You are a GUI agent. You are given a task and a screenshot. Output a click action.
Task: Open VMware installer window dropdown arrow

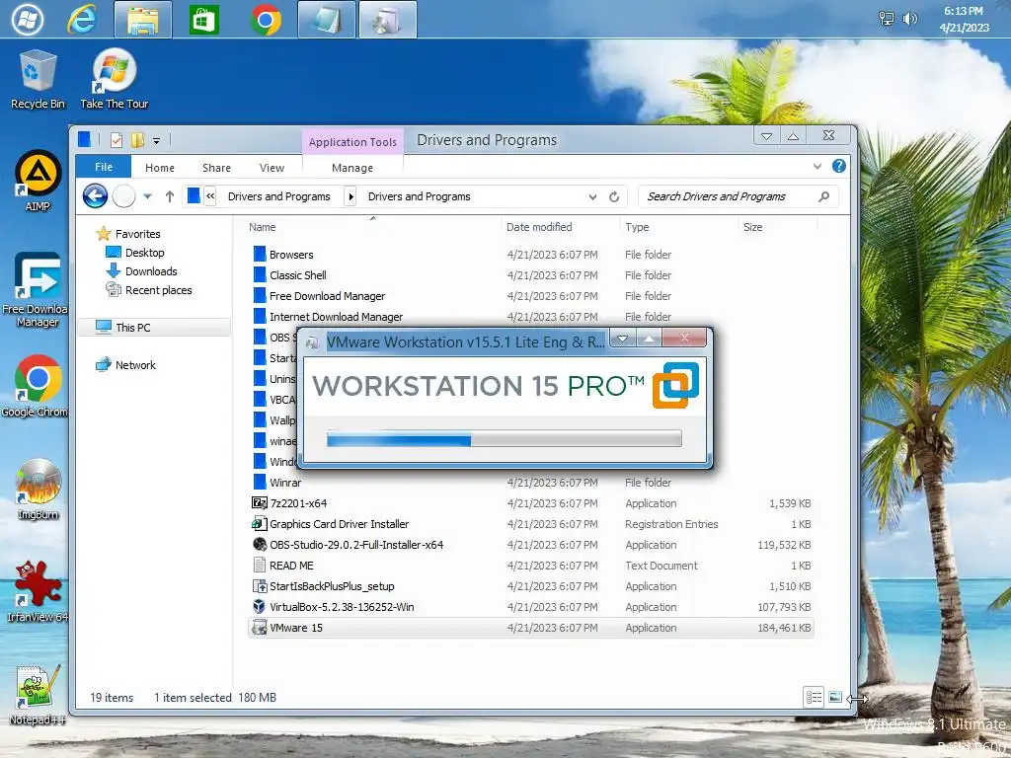tap(622, 339)
